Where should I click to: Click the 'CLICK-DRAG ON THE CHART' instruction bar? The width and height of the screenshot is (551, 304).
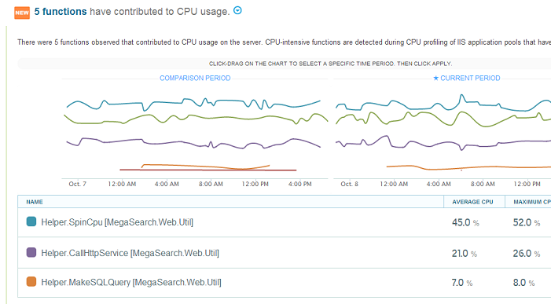coord(285,64)
